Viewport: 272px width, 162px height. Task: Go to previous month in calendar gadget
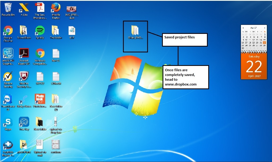243,28
